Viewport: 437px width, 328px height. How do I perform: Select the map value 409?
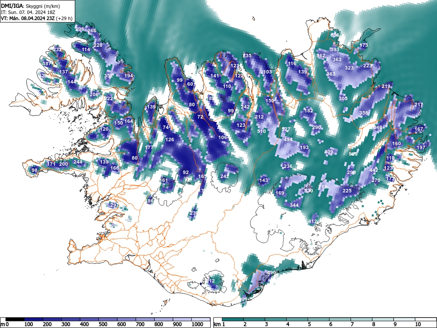coord(329,152)
